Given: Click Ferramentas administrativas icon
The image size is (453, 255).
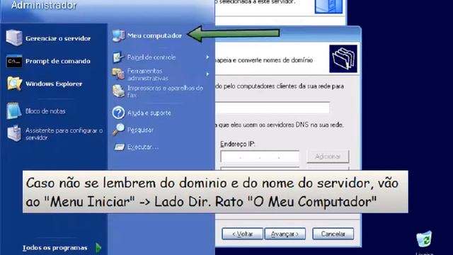Looking at the screenshot, I should tap(118, 74).
